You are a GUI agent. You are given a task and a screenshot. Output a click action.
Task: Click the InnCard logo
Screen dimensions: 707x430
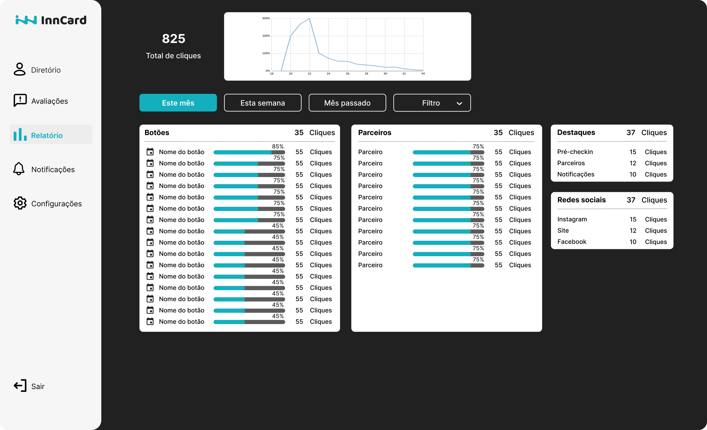coord(51,20)
